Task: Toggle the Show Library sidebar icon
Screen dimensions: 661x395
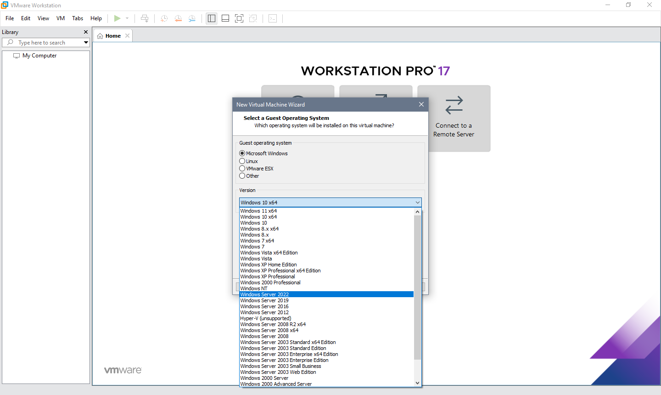Action: pos(212,18)
